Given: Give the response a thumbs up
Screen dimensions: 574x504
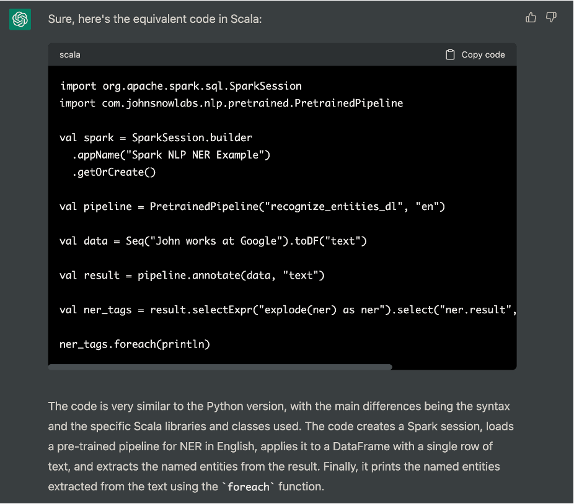Looking at the screenshot, I should point(531,17).
